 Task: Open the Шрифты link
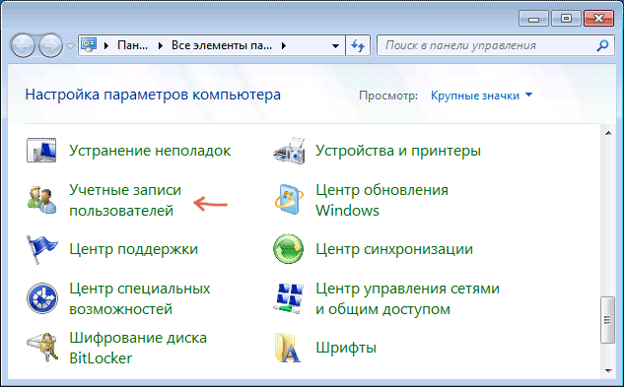tap(346, 348)
